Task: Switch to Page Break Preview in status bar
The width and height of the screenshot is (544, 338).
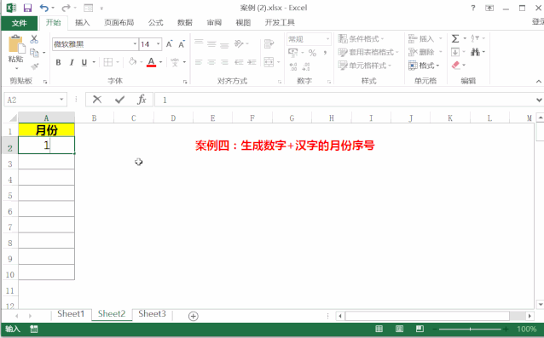Action: tap(420, 329)
